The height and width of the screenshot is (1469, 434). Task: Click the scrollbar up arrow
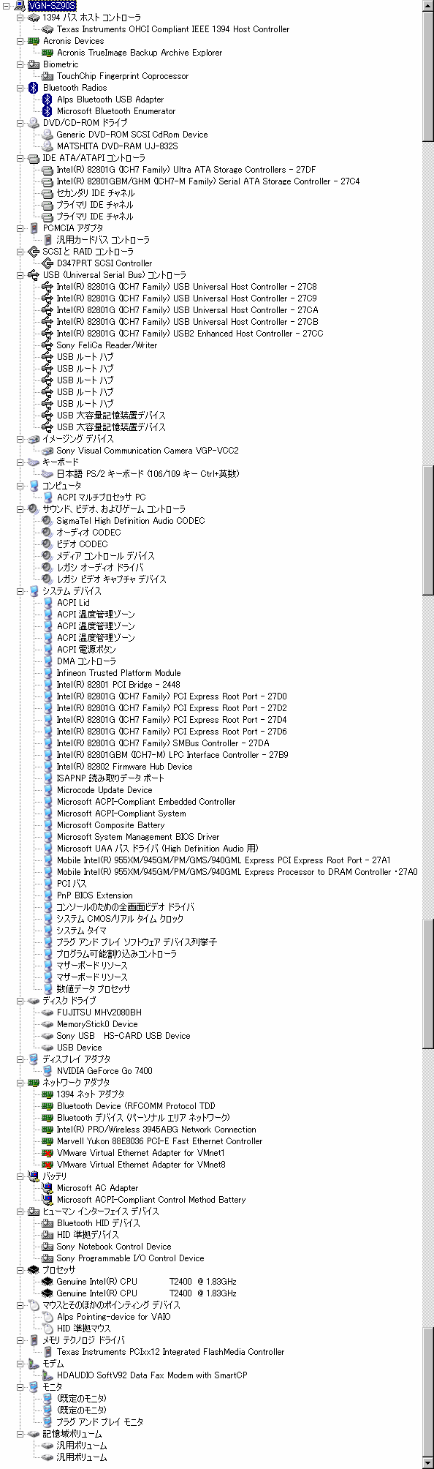(x=428, y=6)
